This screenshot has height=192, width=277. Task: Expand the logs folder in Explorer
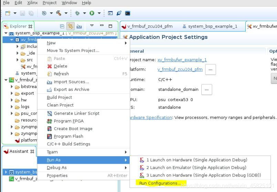point(12,107)
